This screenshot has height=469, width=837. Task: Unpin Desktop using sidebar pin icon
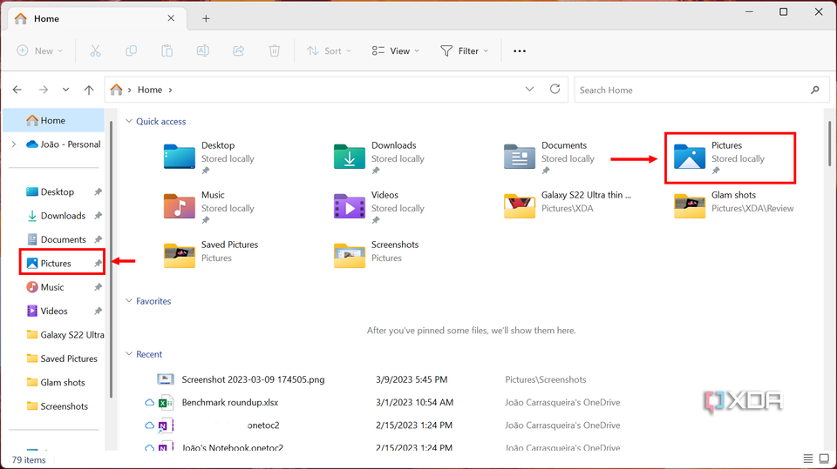(x=98, y=191)
